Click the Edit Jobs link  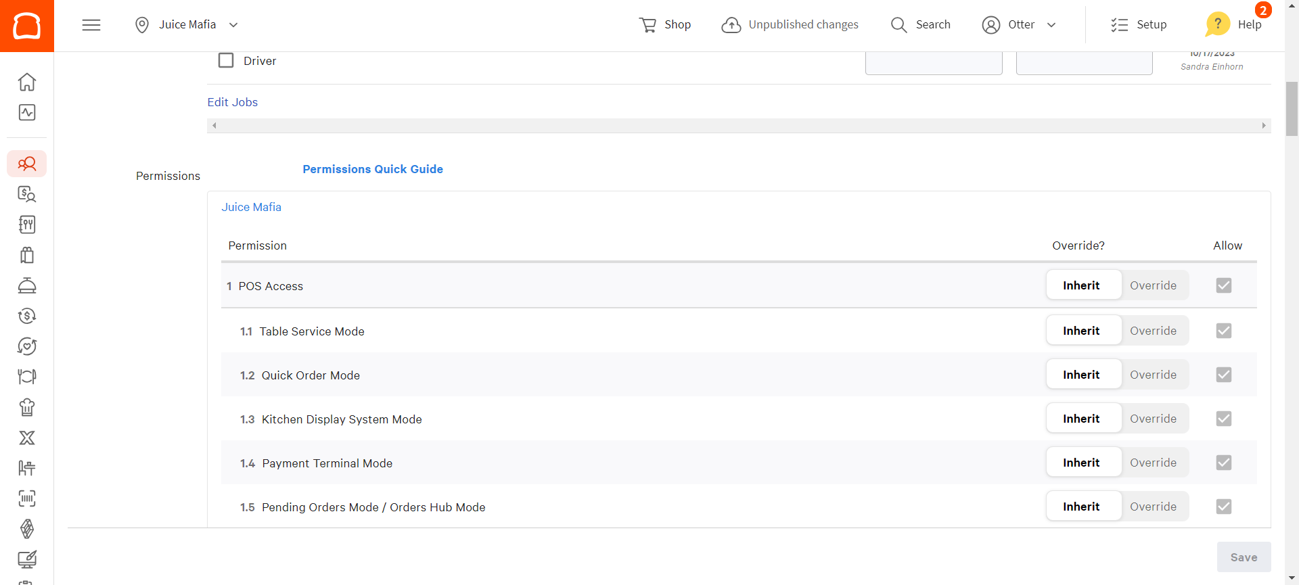[232, 102]
